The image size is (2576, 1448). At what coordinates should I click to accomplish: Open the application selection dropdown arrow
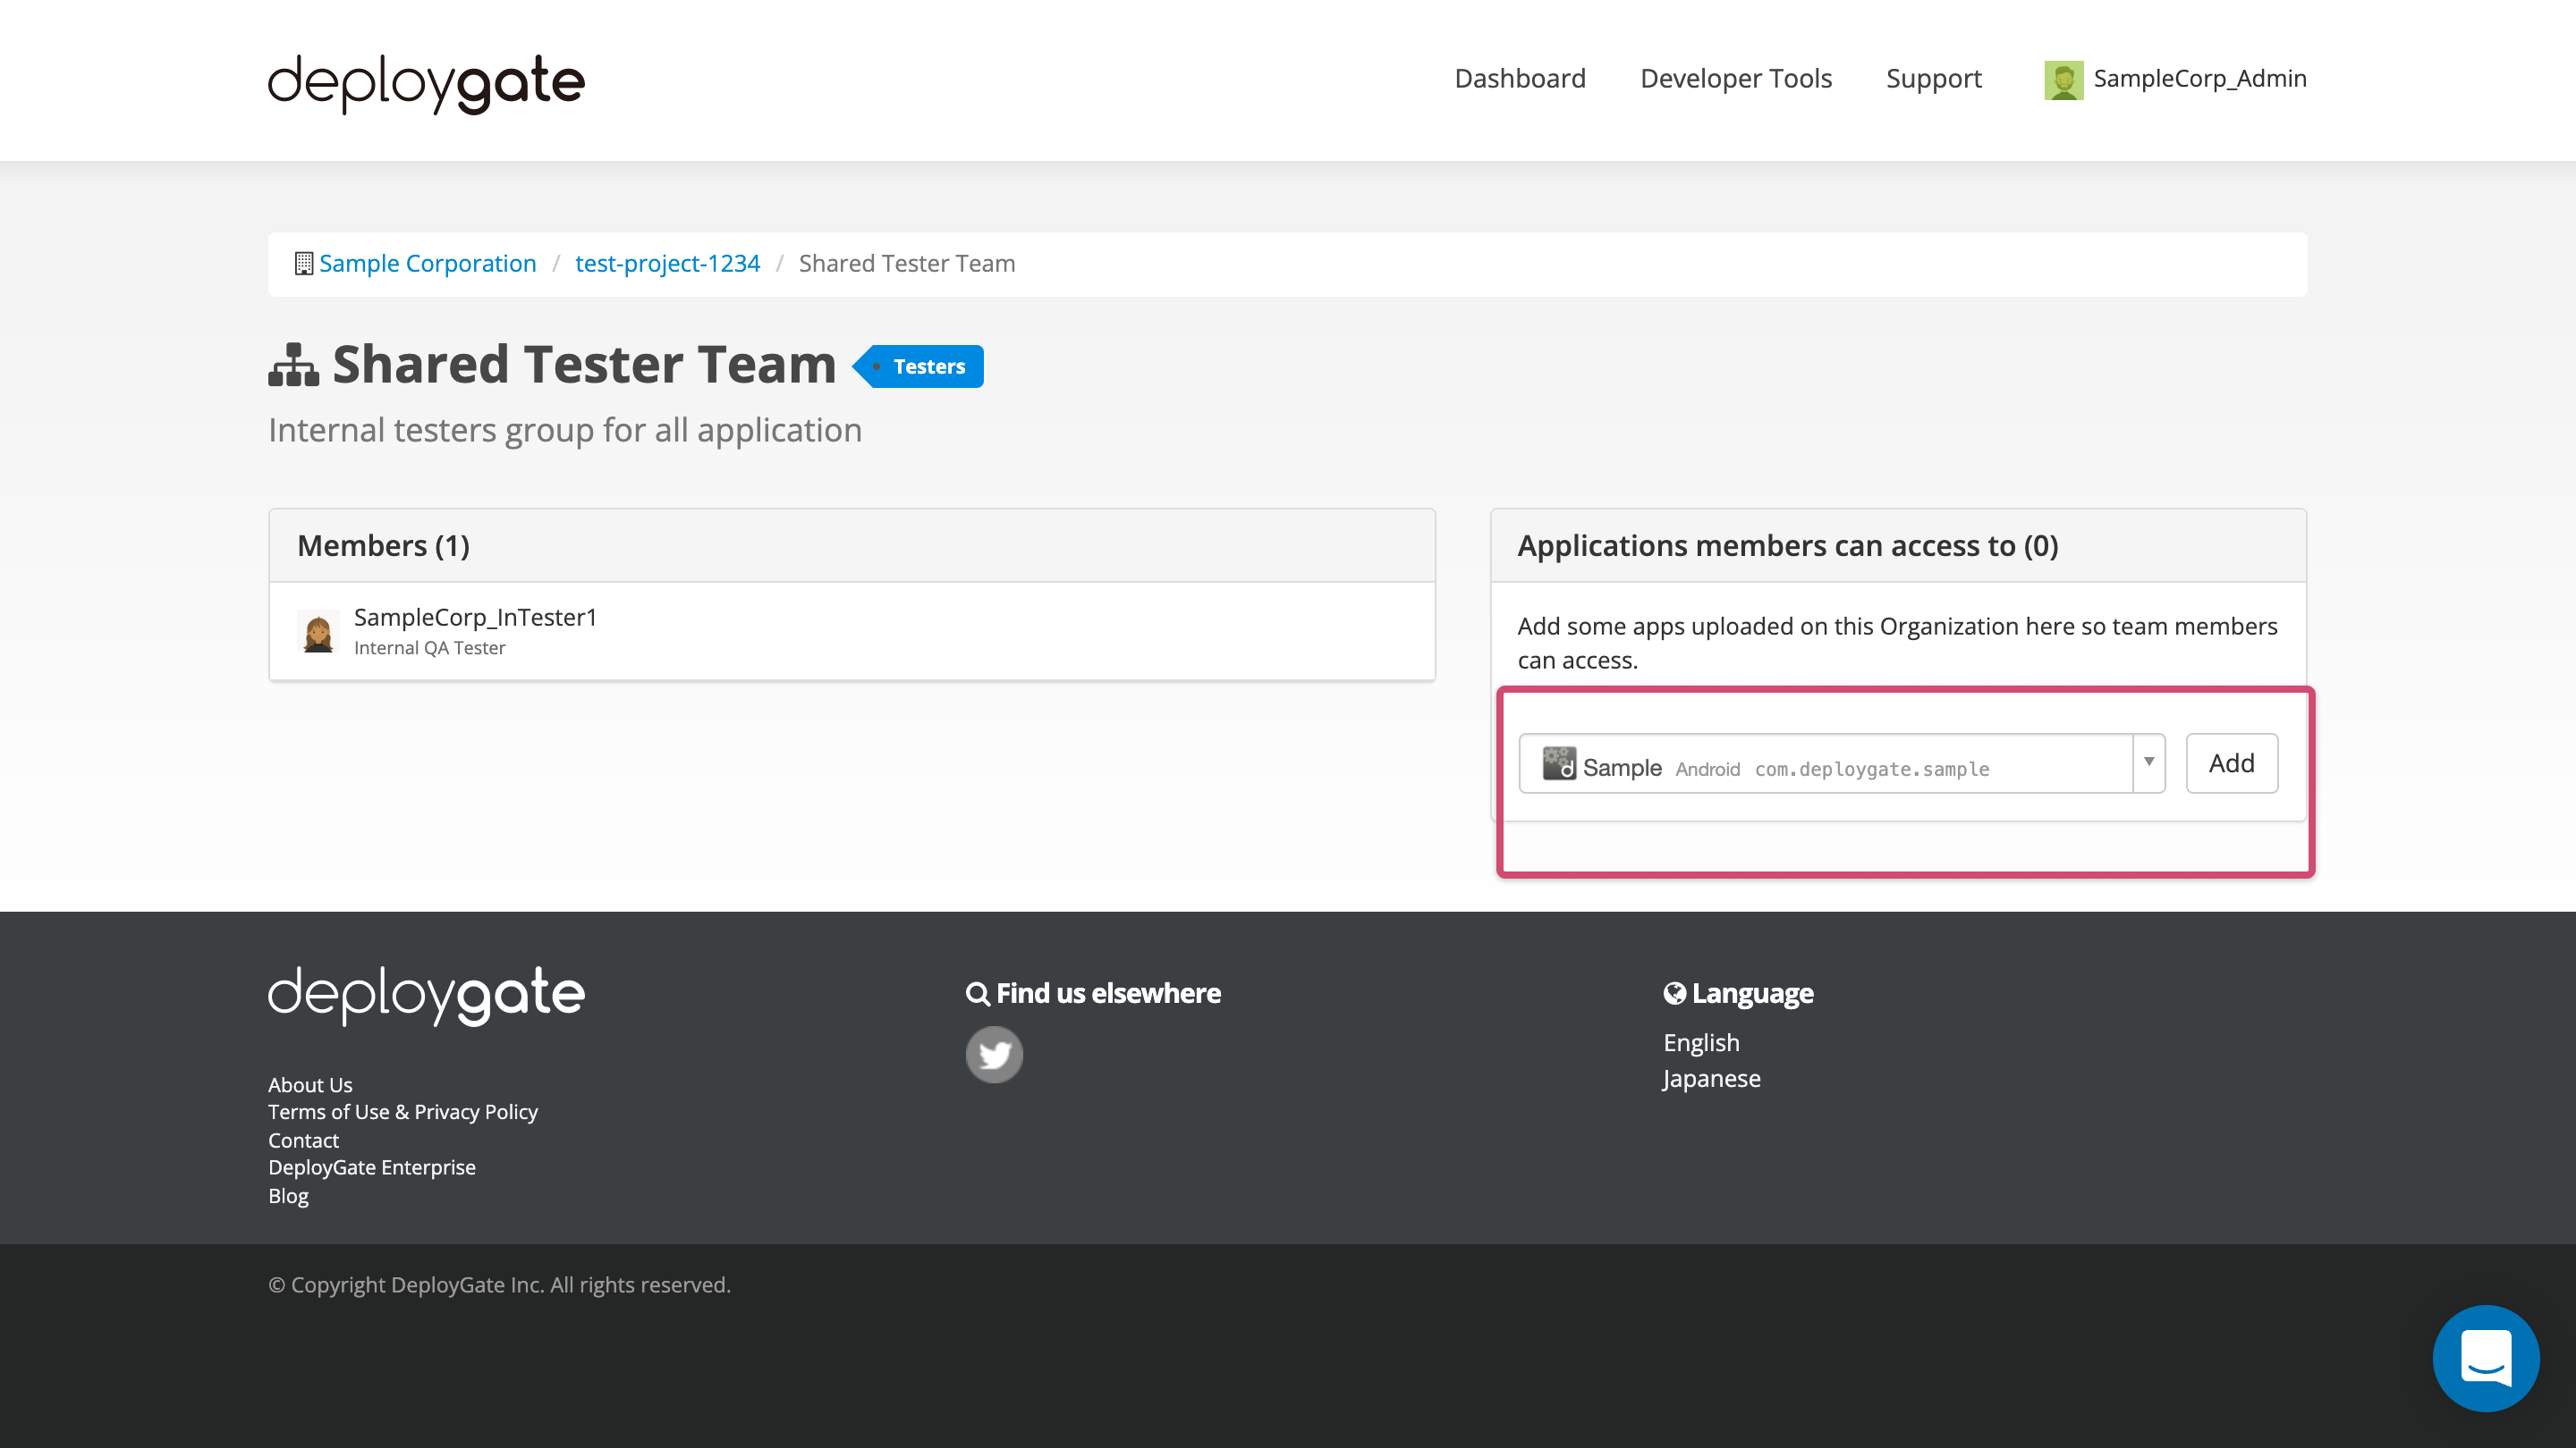(x=2148, y=763)
